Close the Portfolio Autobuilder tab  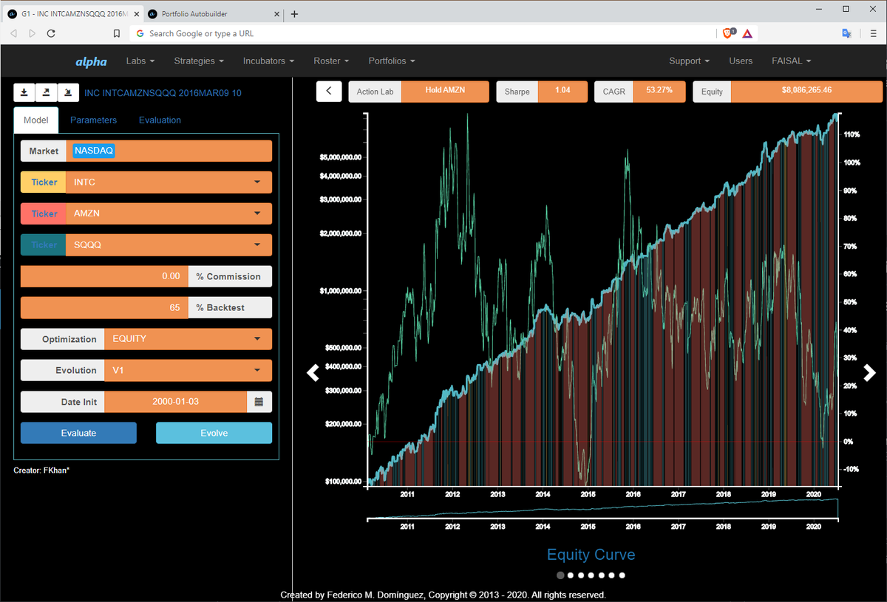point(277,14)
